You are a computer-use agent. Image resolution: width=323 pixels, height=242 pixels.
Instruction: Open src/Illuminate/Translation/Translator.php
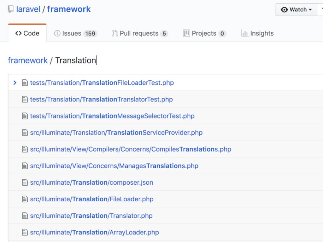[91, 216]
